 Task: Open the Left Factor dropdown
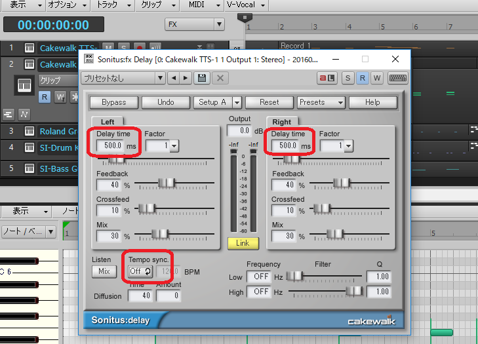pos(174,145)
